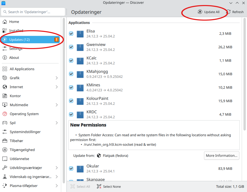Open the Installed section

point(15,30)
